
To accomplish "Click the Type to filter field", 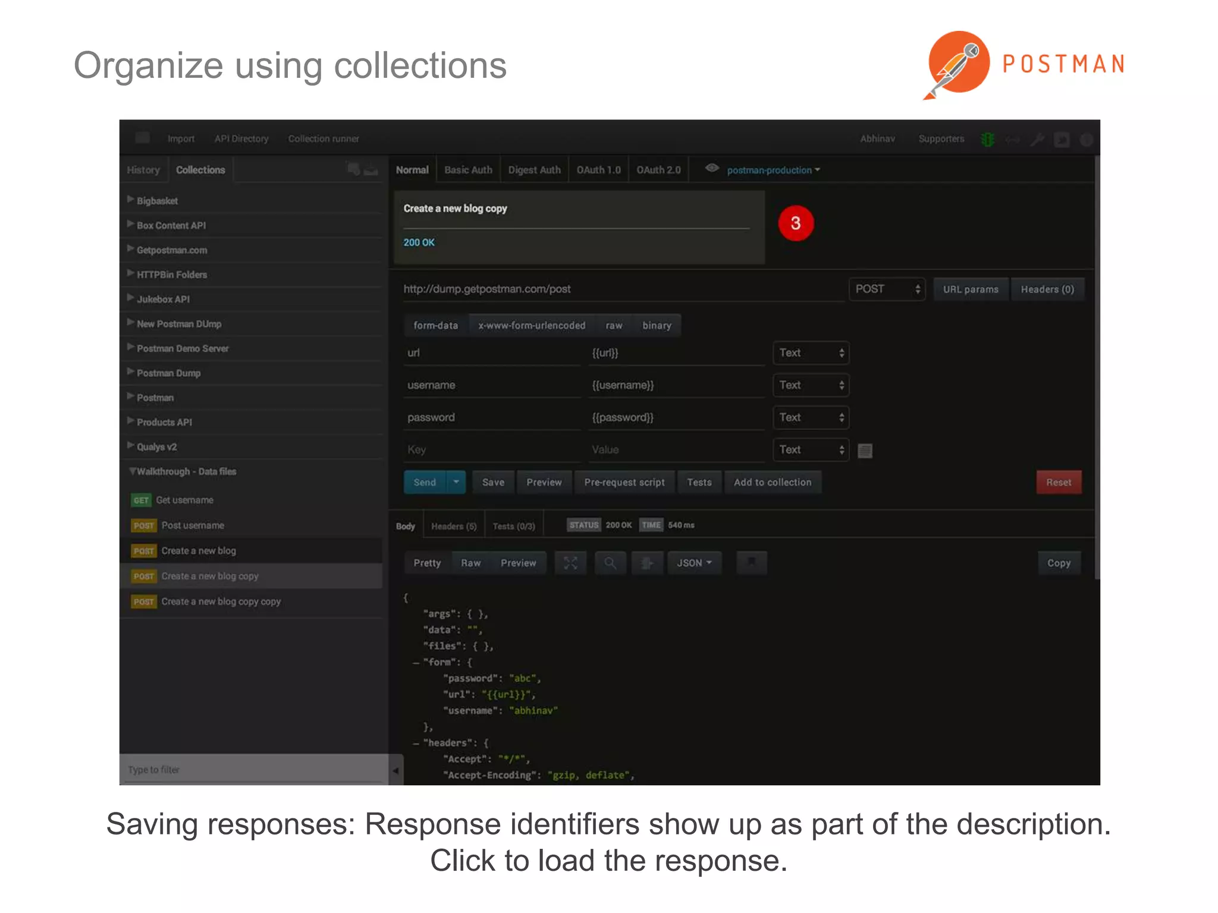I will pyautogui.click(x=254, y=770).
